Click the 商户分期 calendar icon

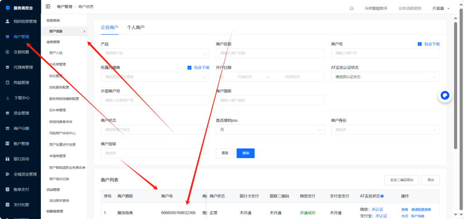8,129
